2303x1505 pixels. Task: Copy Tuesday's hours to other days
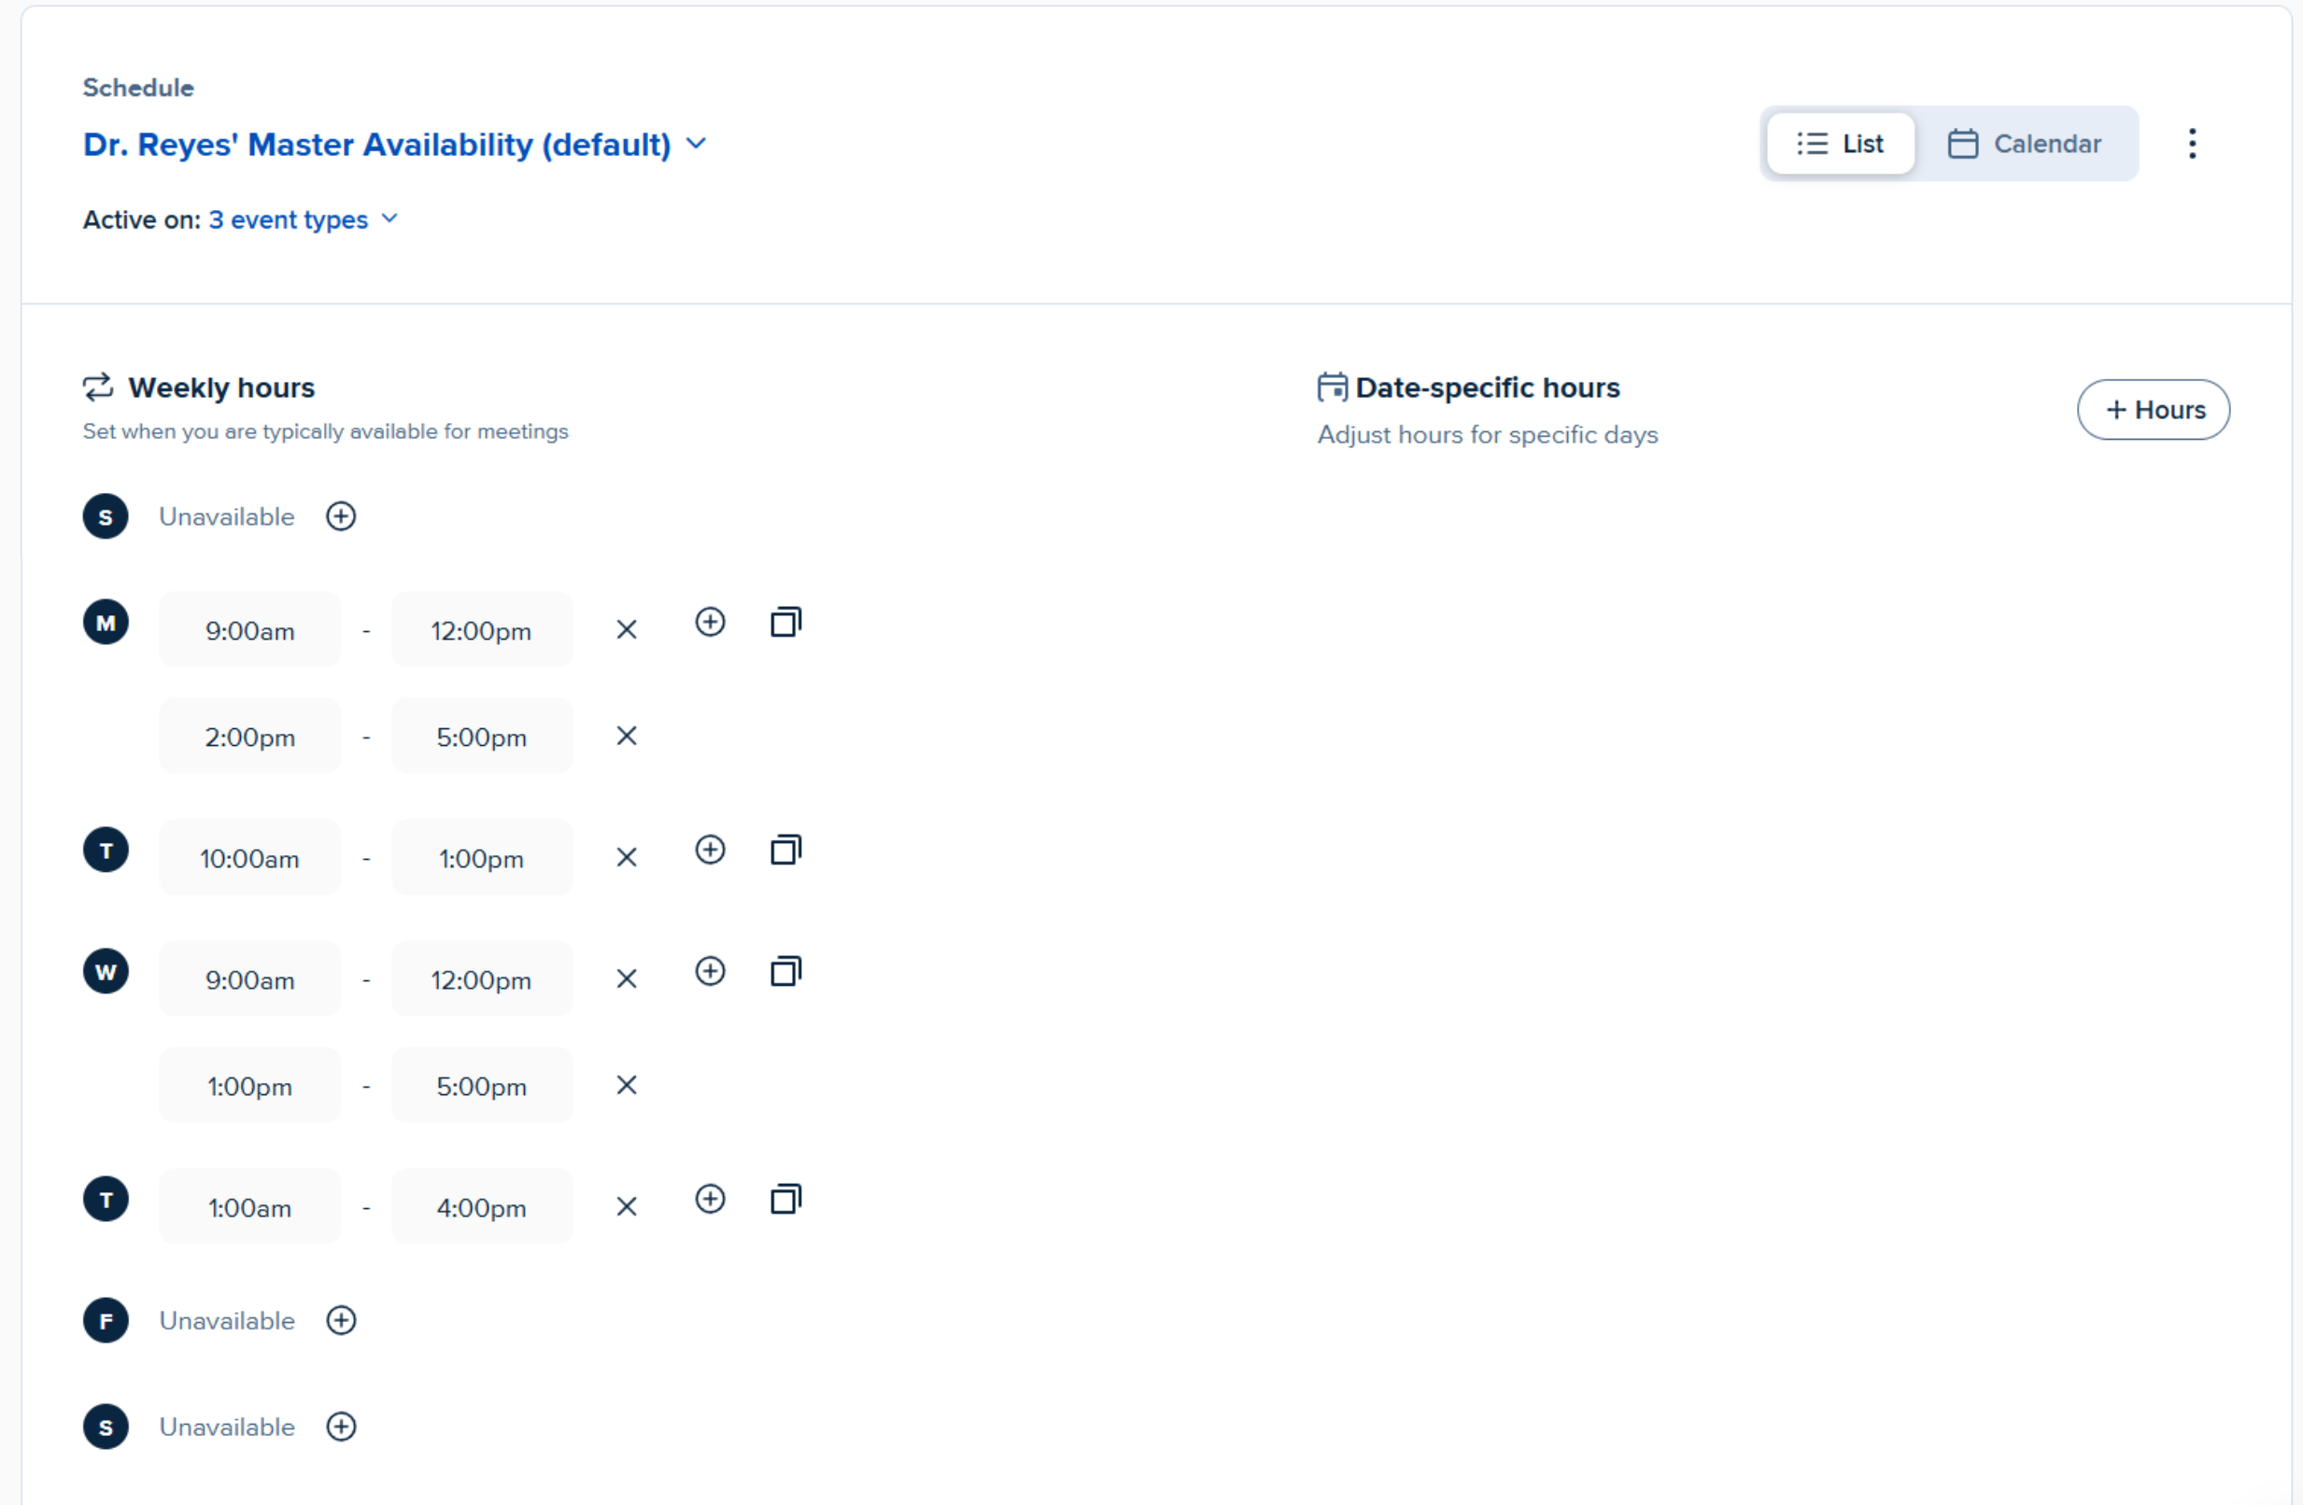[x=785, y=851]
